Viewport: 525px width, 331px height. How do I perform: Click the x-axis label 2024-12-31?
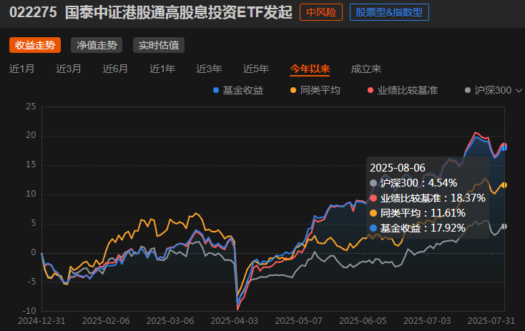click(41, 321)
